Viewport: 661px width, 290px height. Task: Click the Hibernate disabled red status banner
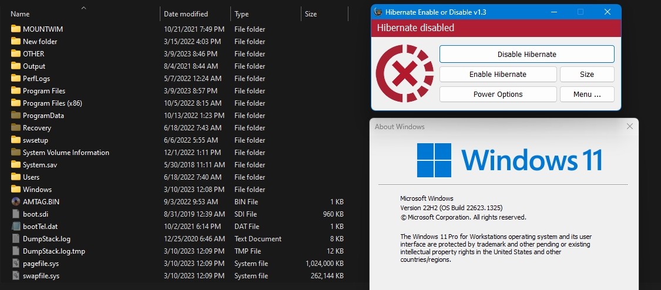point(496,28)
